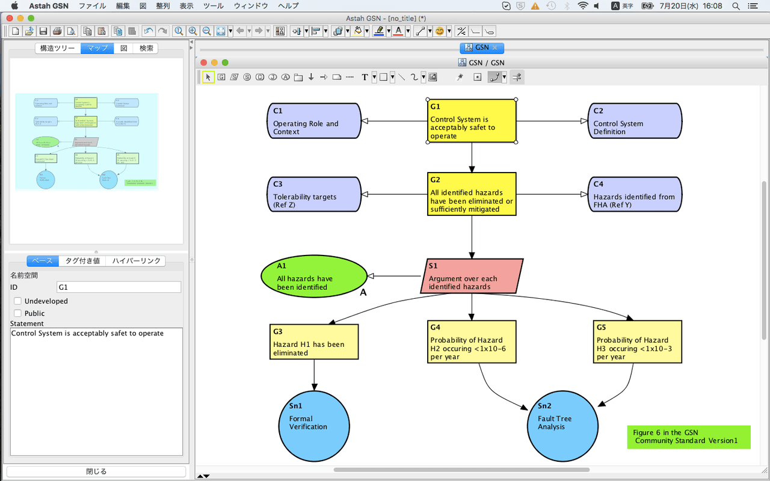Open the font color dropdown arrow
The image size is (770, 481).
tap(408, 31)
